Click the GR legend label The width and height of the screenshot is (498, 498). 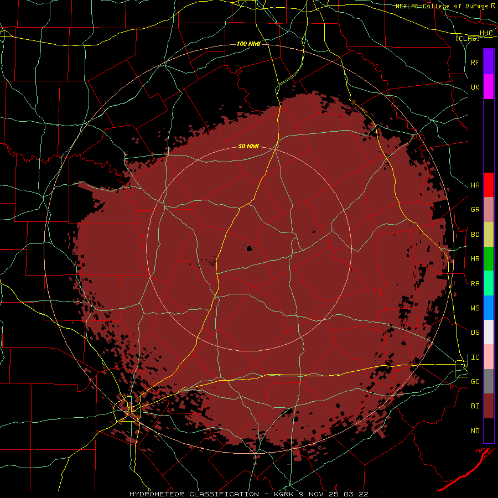coord(475,210)
